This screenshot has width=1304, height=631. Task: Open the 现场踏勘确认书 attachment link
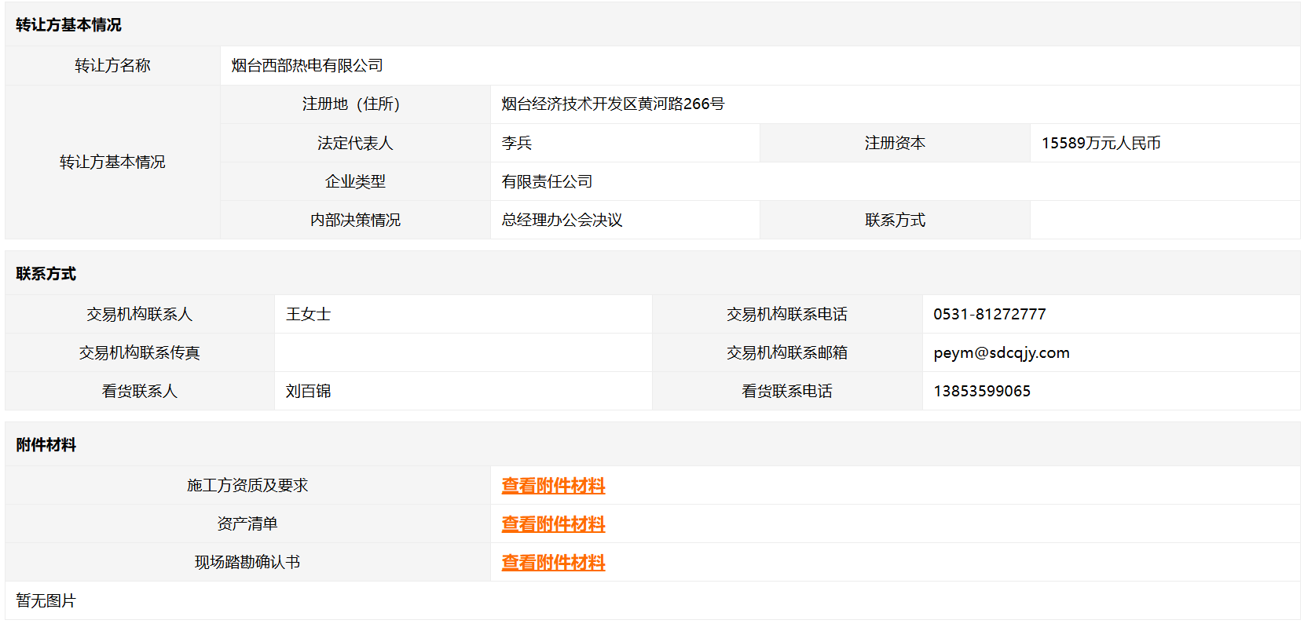click(x=553, y=563)
